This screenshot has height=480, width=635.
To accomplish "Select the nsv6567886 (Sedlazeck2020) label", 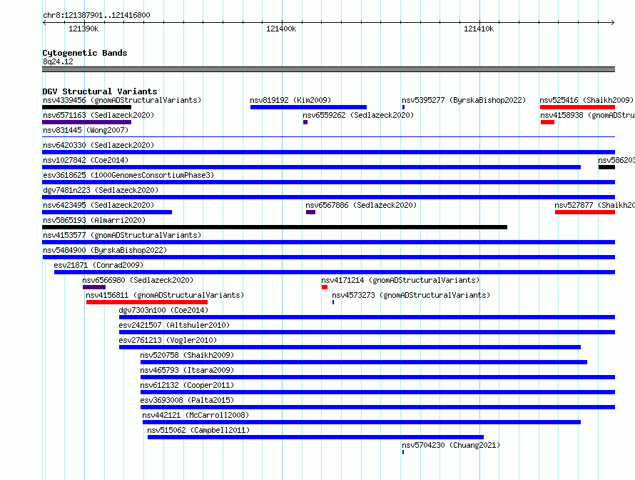I will pos(361,205).
